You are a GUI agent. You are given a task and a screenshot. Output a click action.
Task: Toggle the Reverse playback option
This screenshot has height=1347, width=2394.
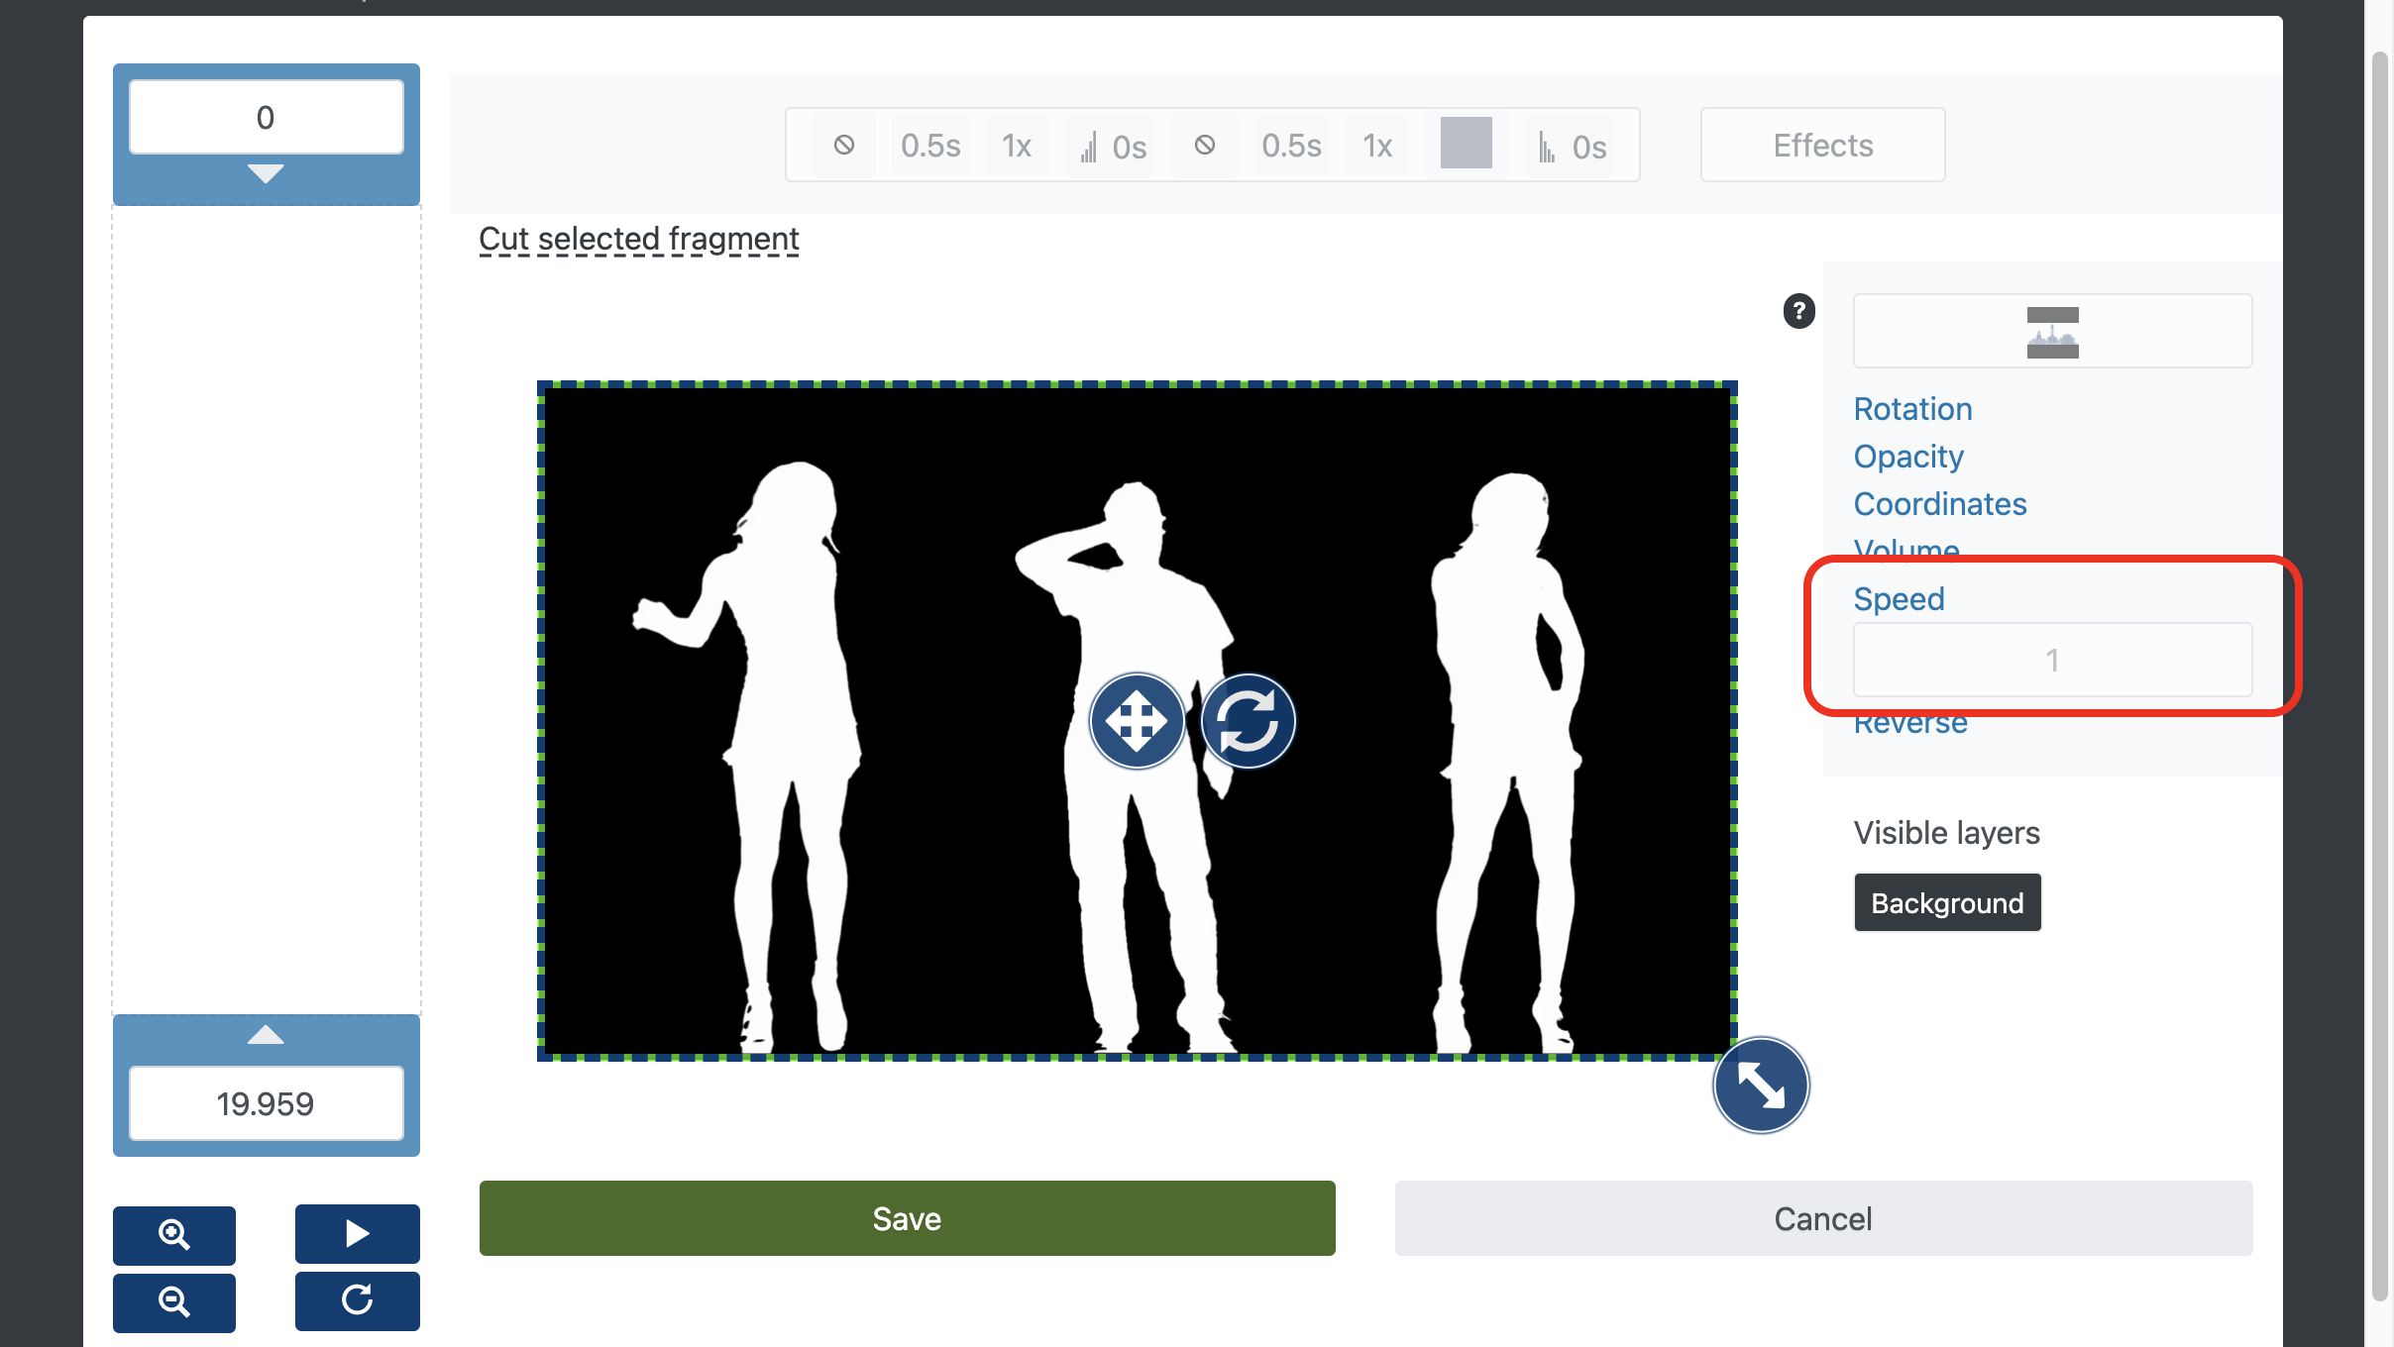[1908, 721]
